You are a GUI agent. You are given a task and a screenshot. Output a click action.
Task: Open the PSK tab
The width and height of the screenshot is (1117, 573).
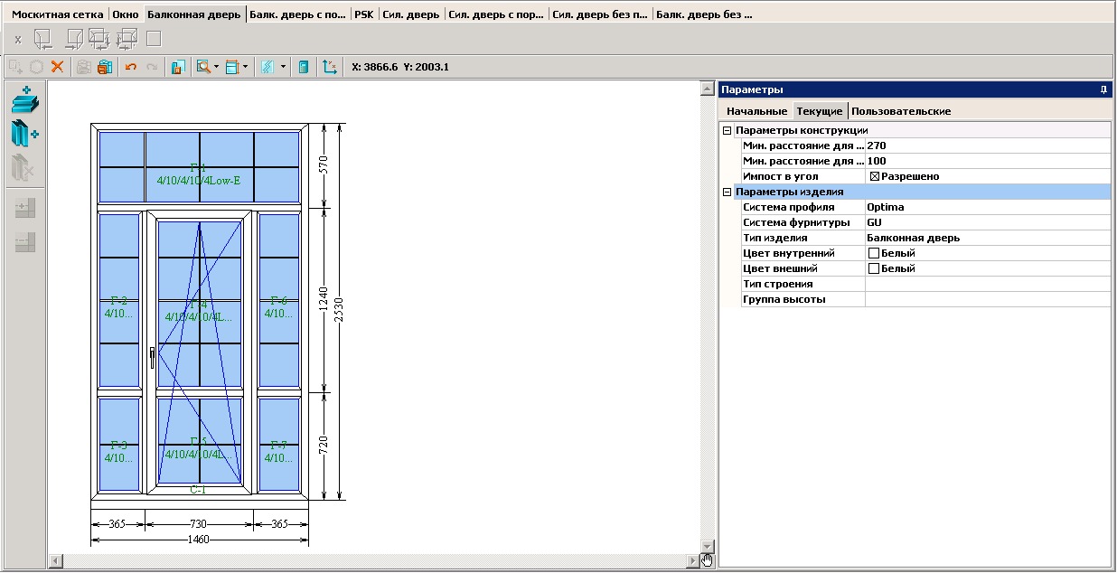(364, 14)
